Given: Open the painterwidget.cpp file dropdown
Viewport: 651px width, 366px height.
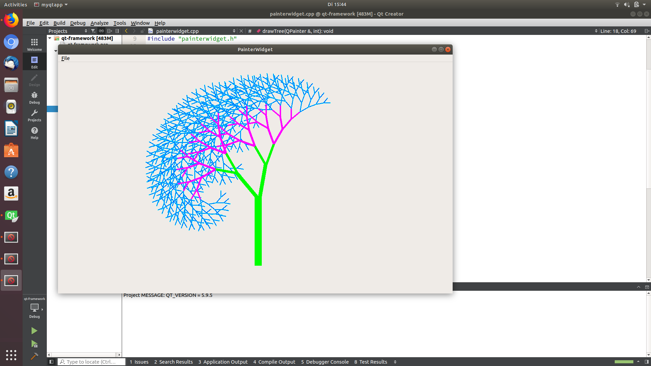Looking at the screenshot, I should [x=234, y=31].
